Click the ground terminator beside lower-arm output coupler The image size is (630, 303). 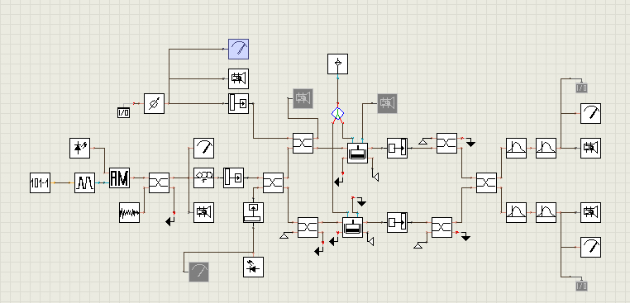[x=465, y=238]
